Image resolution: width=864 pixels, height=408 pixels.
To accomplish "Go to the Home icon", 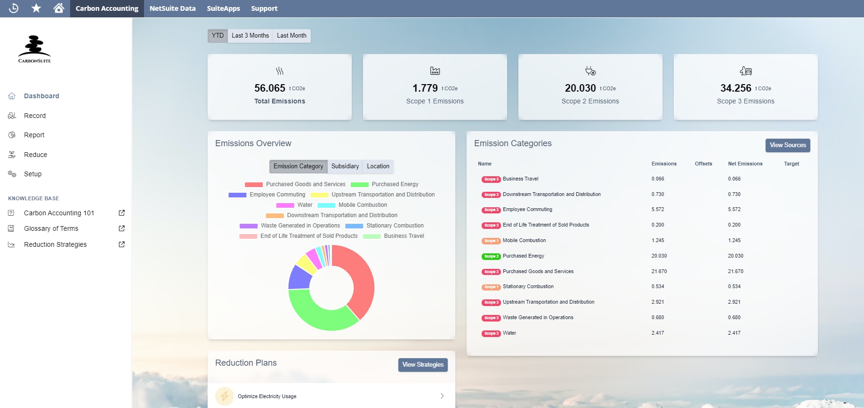I will click(x=59, y=8).
